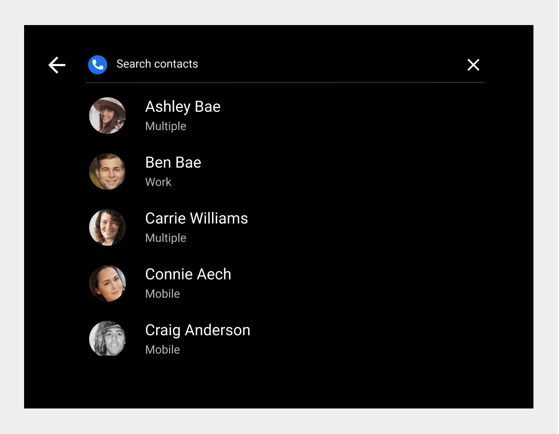Tap the back arrow to exit search

pos(56,65)
